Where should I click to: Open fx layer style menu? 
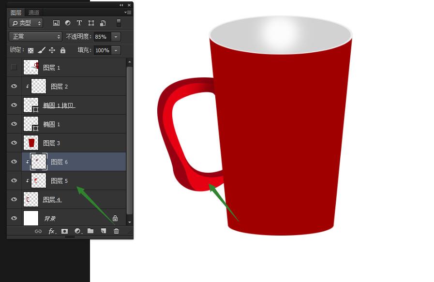[52, 231]
